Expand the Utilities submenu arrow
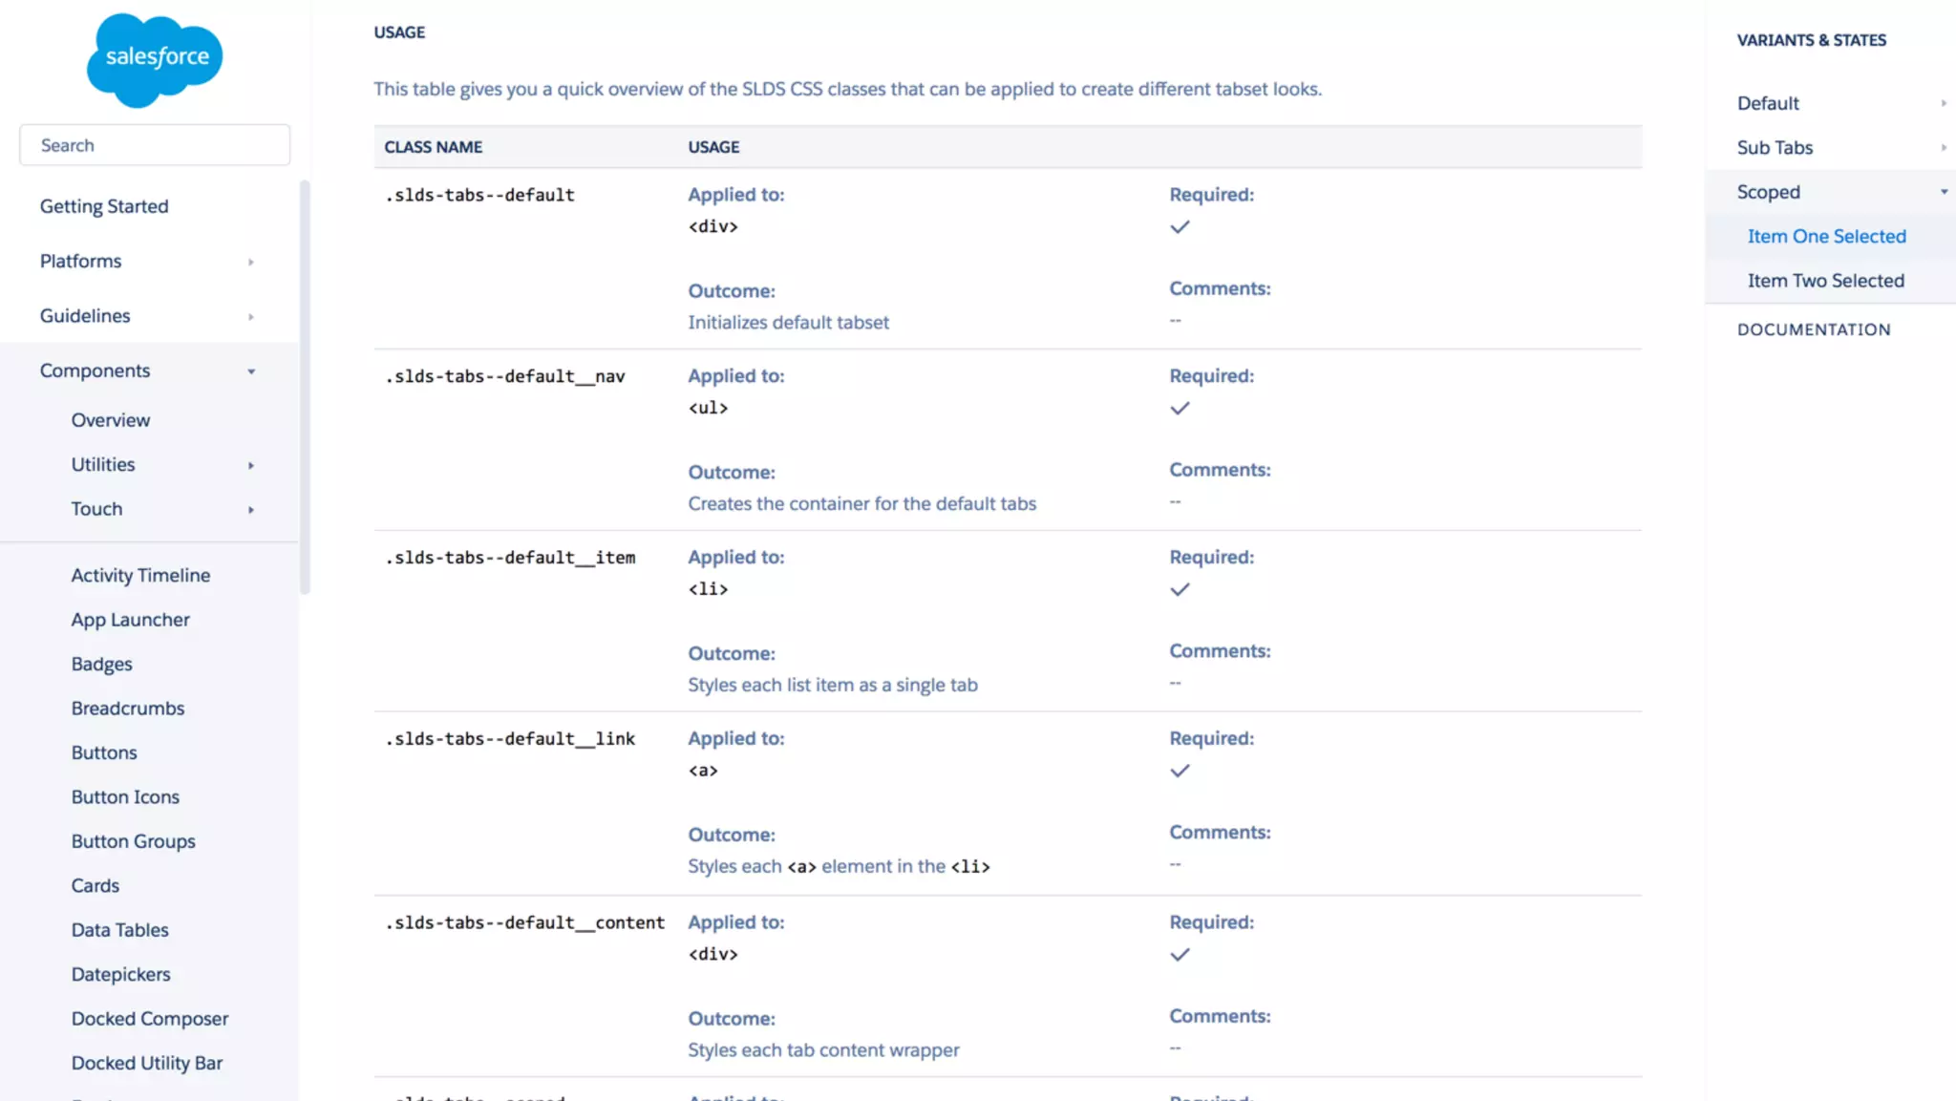This screenshot has height=1101, width=1956. (x=251, y=465)
